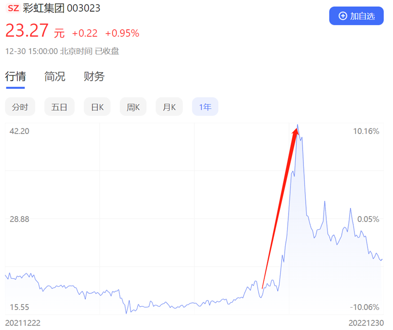The height and width of the screenshot is (330, 393).
Task: Click the current price 23.27
Action: point(27,30)
